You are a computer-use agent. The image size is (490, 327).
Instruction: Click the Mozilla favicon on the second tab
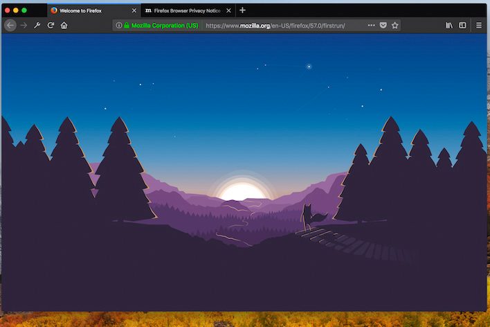pos(148,10)
